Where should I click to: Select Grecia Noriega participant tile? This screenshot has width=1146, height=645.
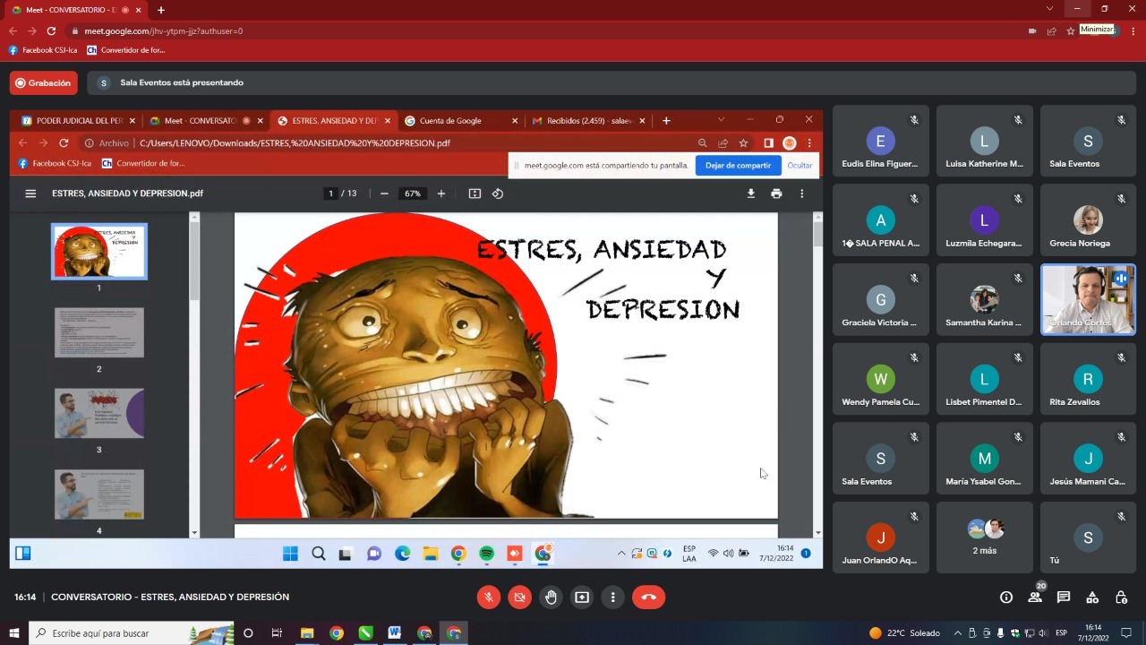click(x=1088, y=220)
